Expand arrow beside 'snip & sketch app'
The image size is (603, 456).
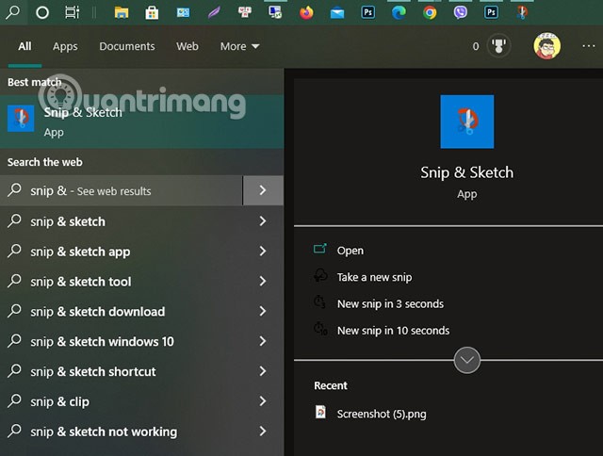tap(263, 251)
